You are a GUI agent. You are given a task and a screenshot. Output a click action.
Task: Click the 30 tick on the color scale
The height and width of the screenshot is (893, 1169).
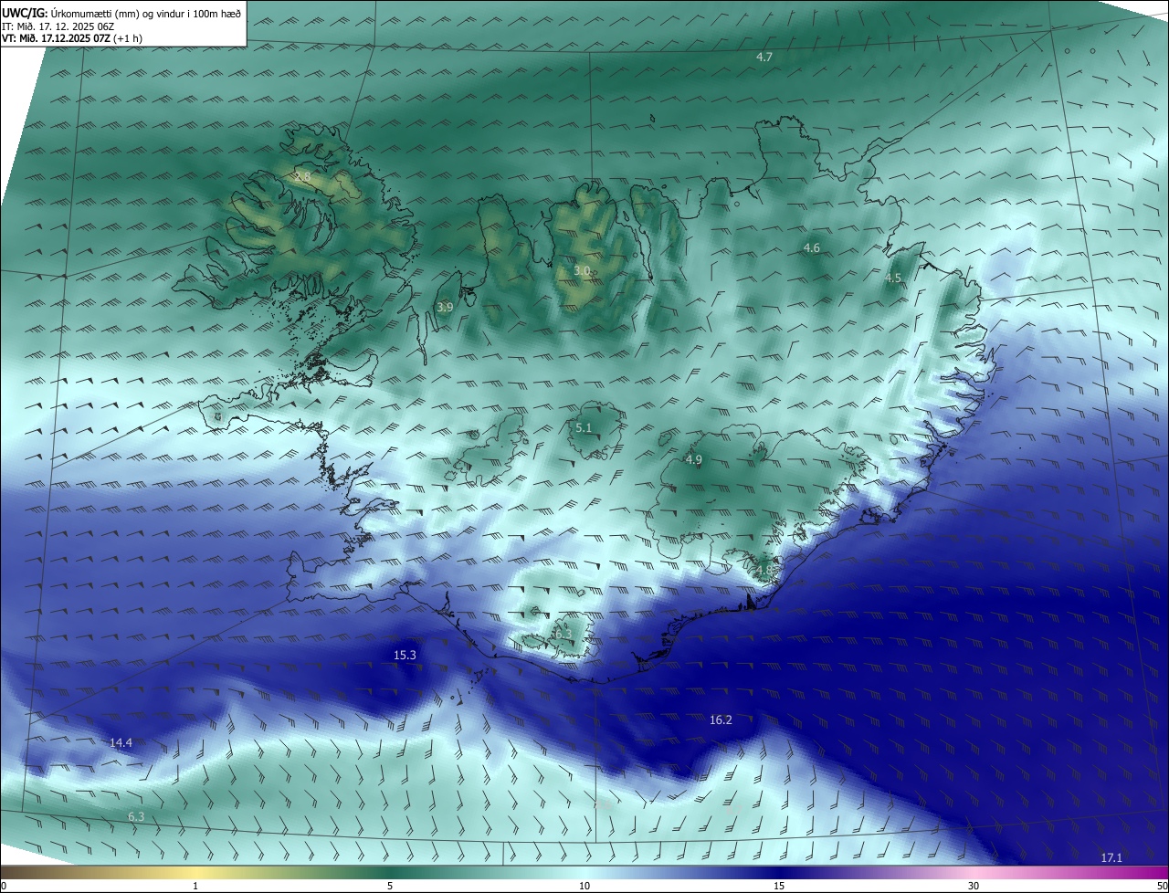[x=974, y=886]
